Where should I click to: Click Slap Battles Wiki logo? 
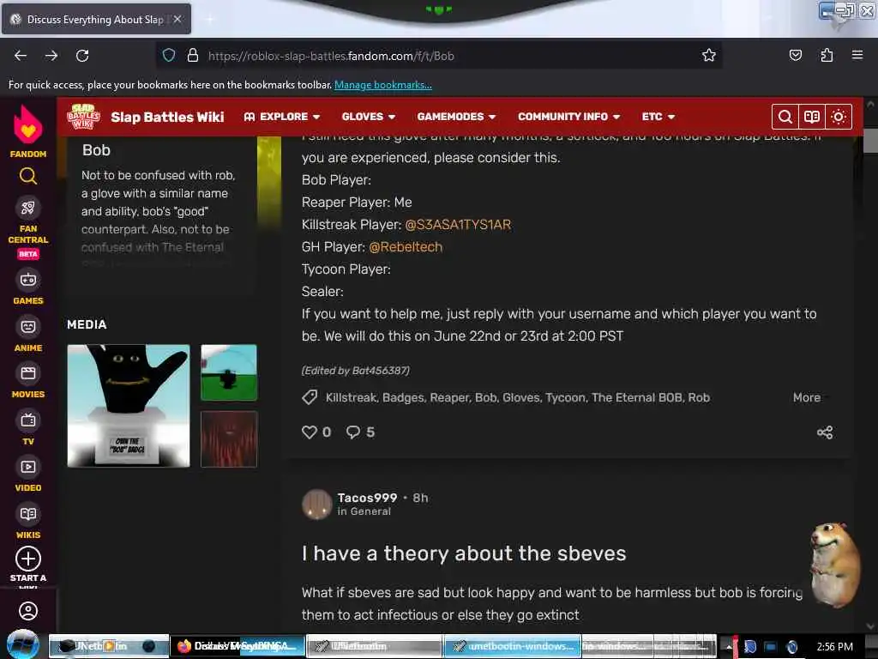pos(83,117)
